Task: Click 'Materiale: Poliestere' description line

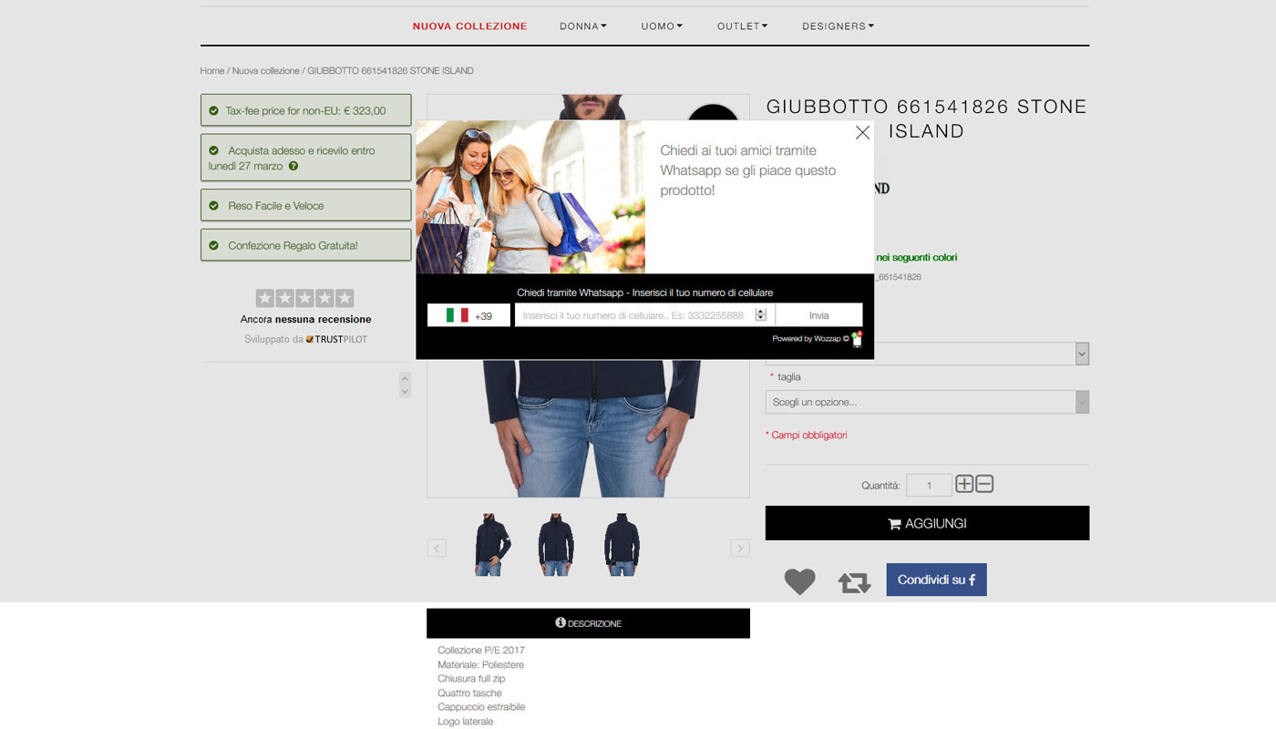Action: click(480, 665)
